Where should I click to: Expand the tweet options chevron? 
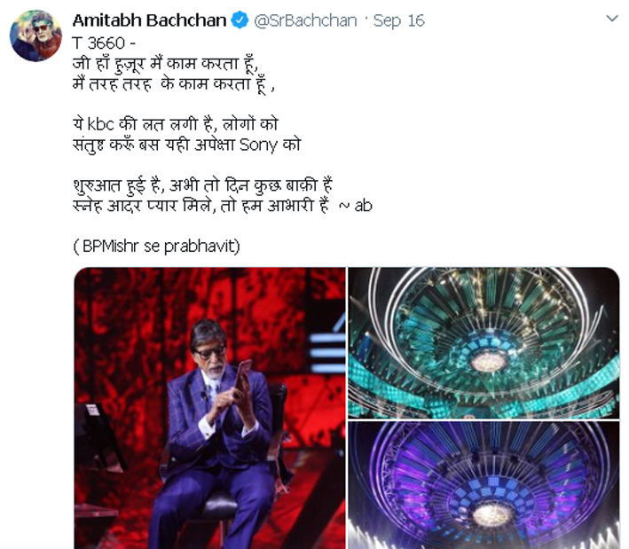[x=612, y=19]
